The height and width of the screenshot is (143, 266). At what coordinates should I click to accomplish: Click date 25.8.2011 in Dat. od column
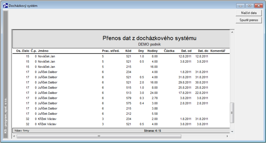click(185, 88)
